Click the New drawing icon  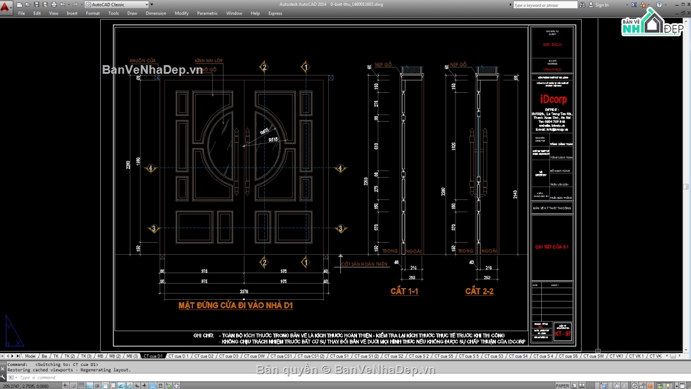point(19,5)
